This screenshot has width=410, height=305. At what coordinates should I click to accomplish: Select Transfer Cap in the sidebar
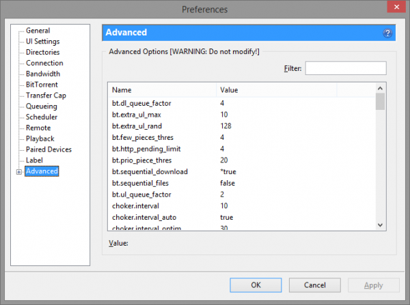tap(46, 96)
